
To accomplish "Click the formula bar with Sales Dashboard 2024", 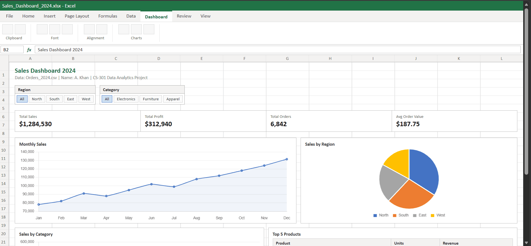I will coord(277,50).
